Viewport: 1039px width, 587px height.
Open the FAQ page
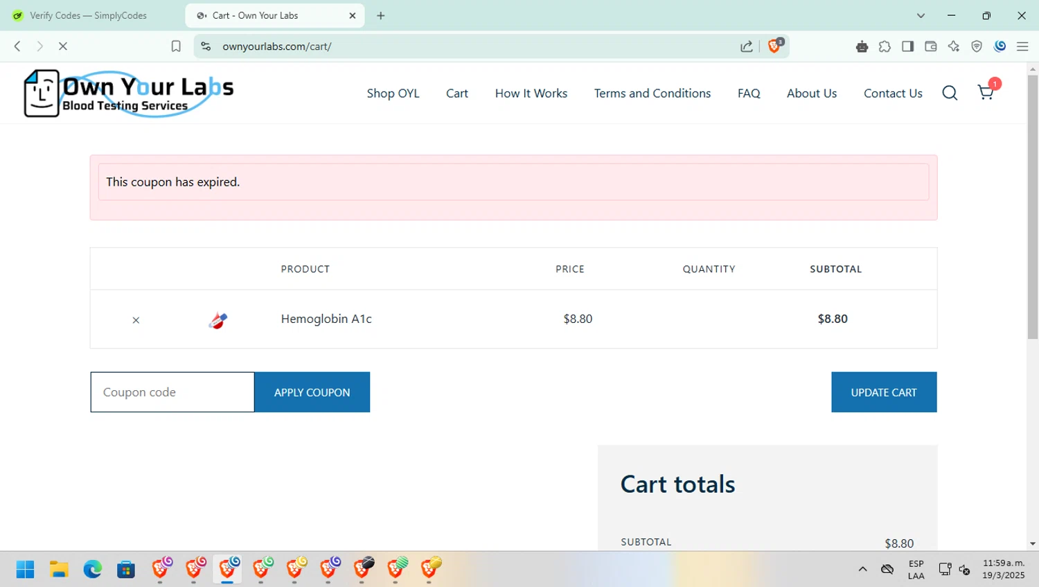click(749, 93)
